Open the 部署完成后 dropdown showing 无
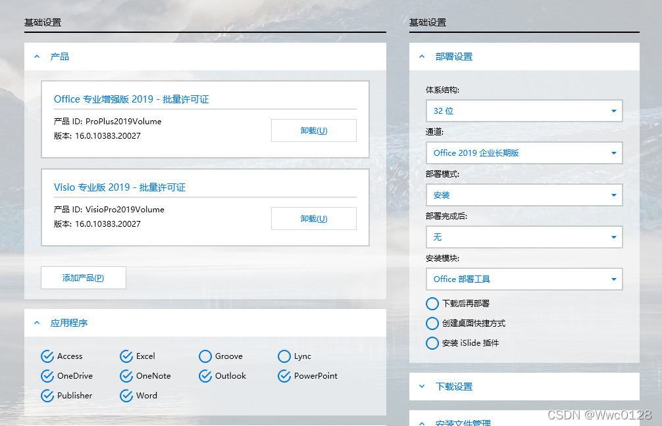662x426 pixels. [x=524, y=237]
